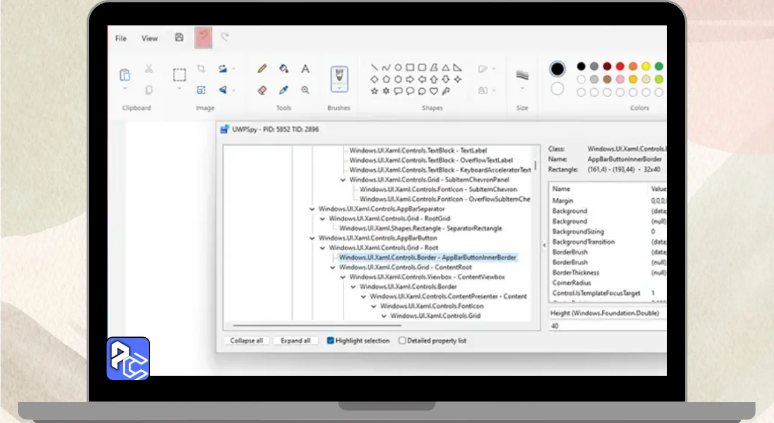The image size is (774, 423).
Task: Open Paint's View menu
Action: (x=149, y=38)
